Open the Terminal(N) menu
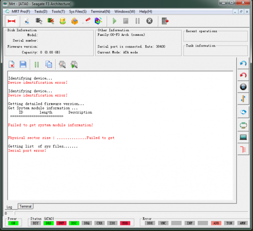253x231 pixels. (100, 12)
